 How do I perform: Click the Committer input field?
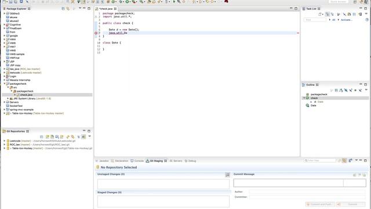[x=307, y=197]
